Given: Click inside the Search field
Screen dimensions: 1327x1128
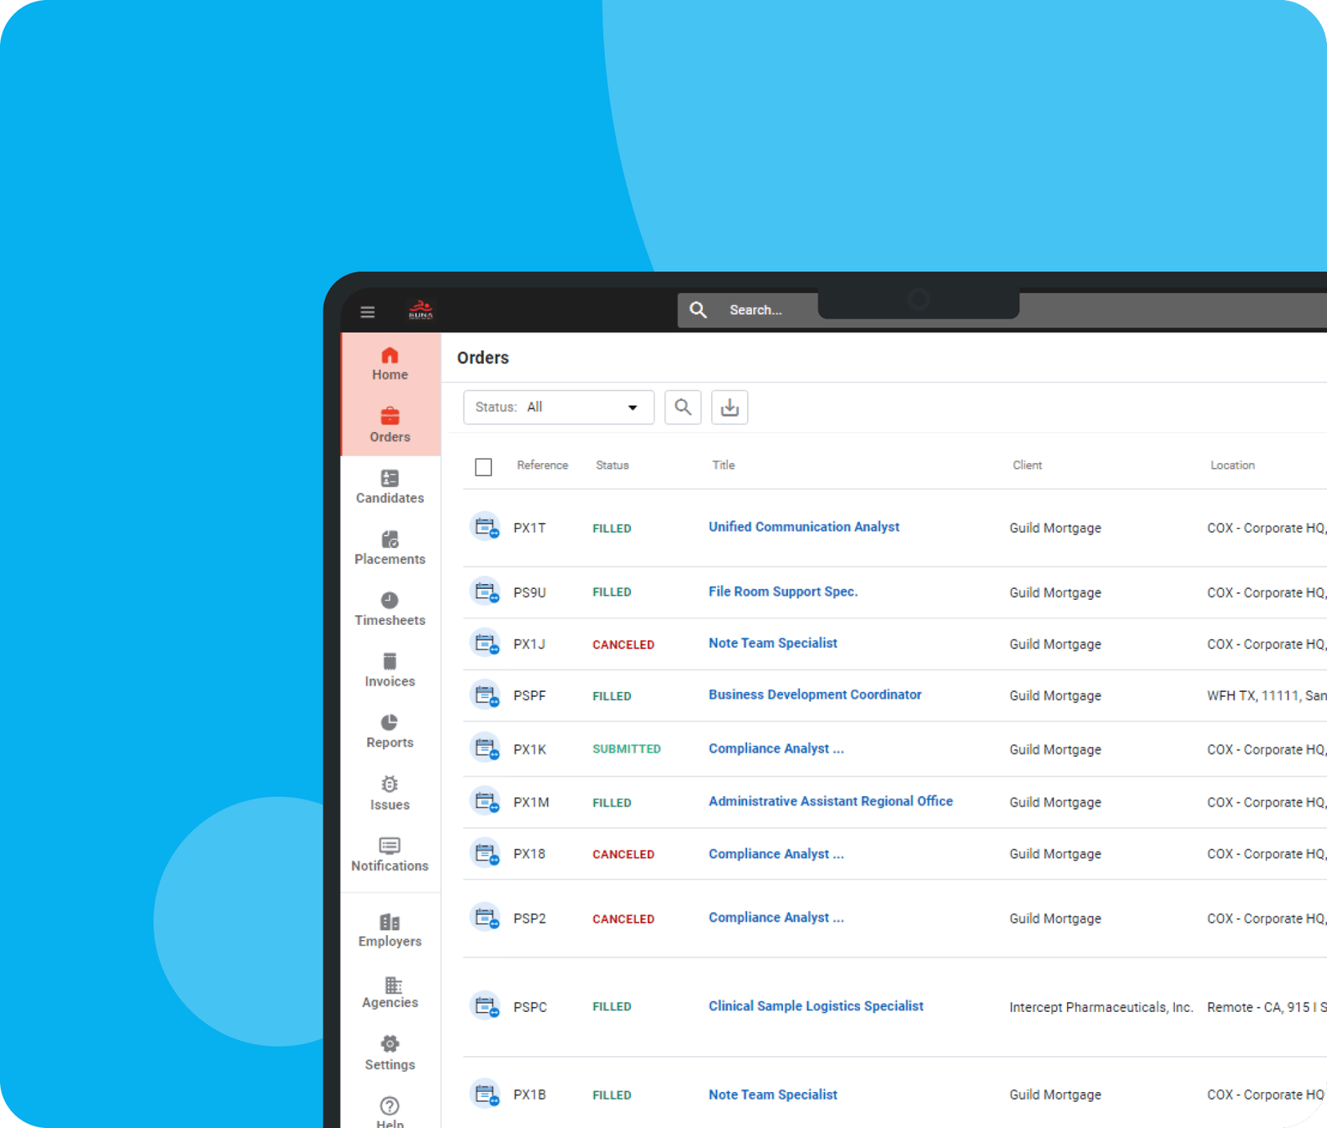Looking at the screenshot, I should (x=755, y=310).
